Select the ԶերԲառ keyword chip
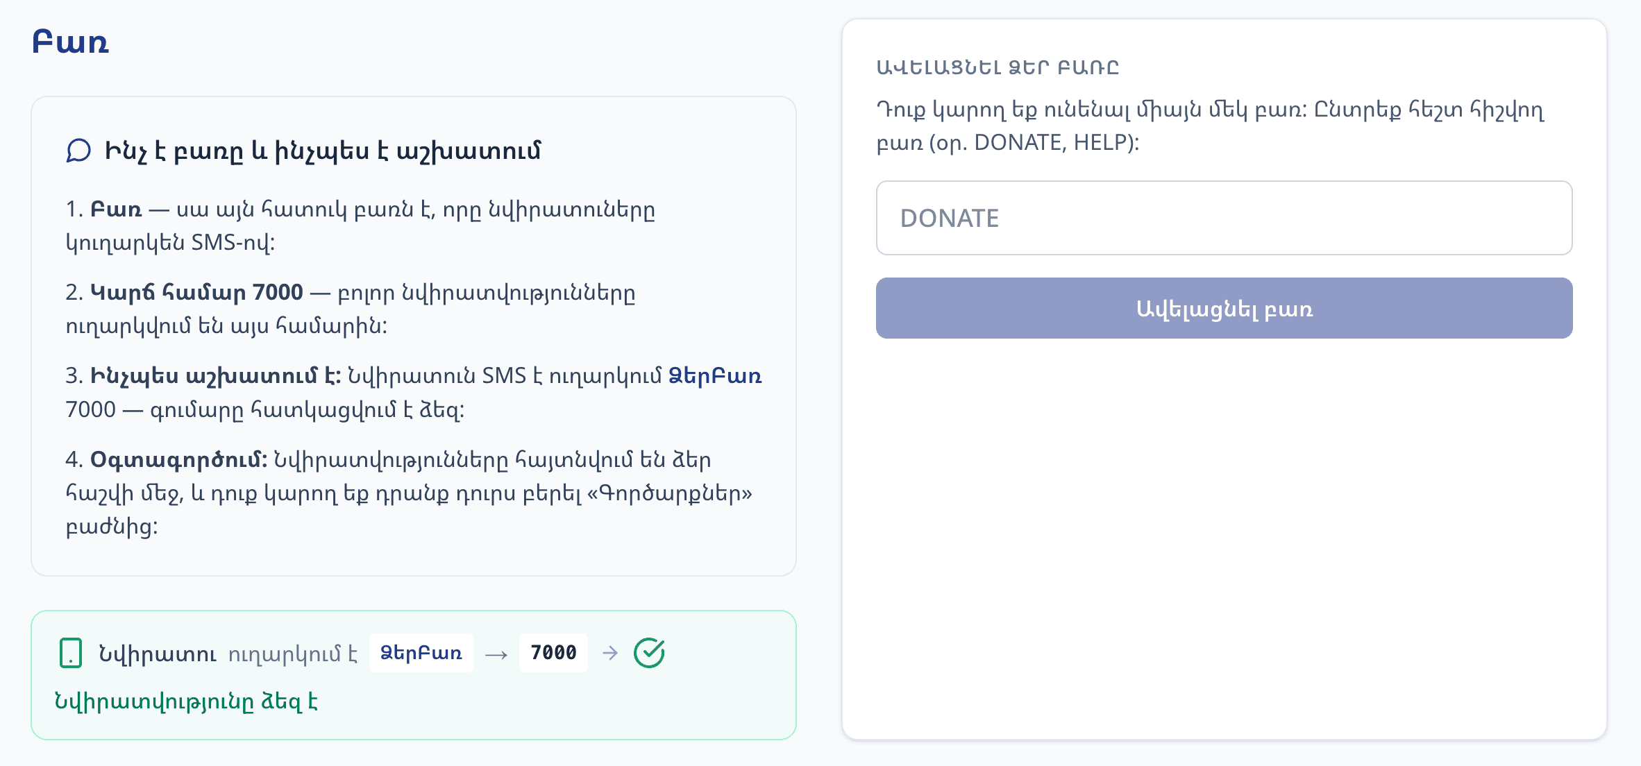 click(420, 652)
